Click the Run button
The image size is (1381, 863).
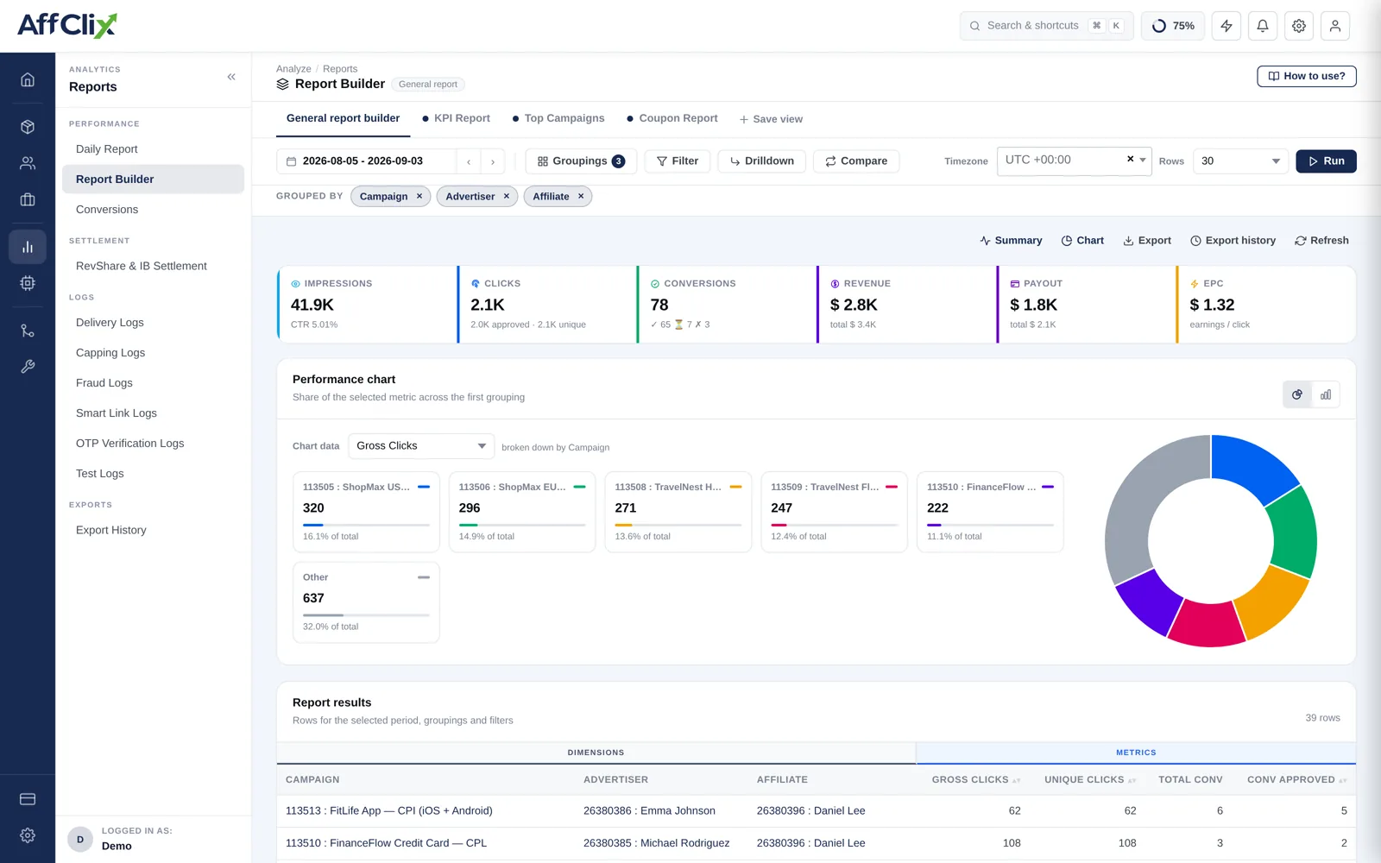pyautogui.click(x=1326, y=161)
